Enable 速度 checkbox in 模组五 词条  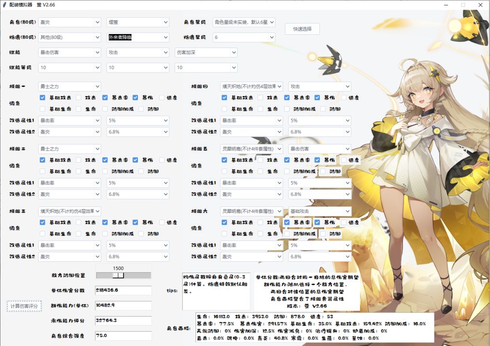click(344, 160)
